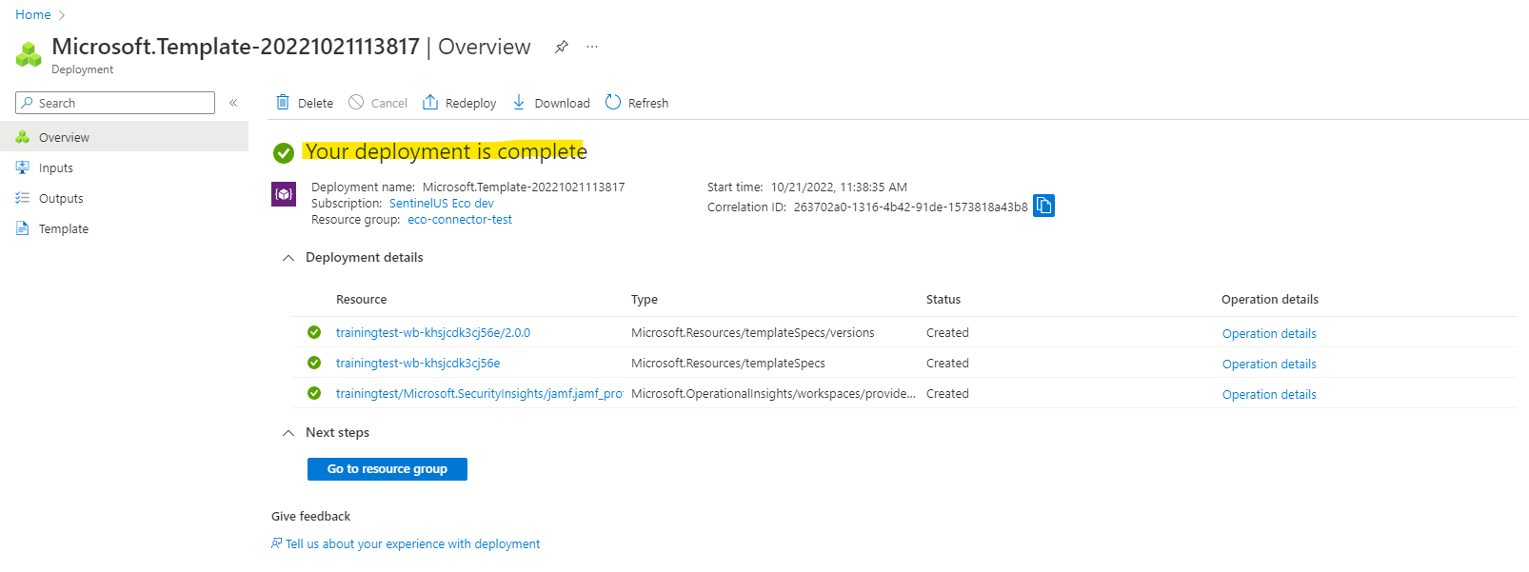Click the deployment cubes header icon
This screenshot has width=1529, height=572.
coord(29,54)
